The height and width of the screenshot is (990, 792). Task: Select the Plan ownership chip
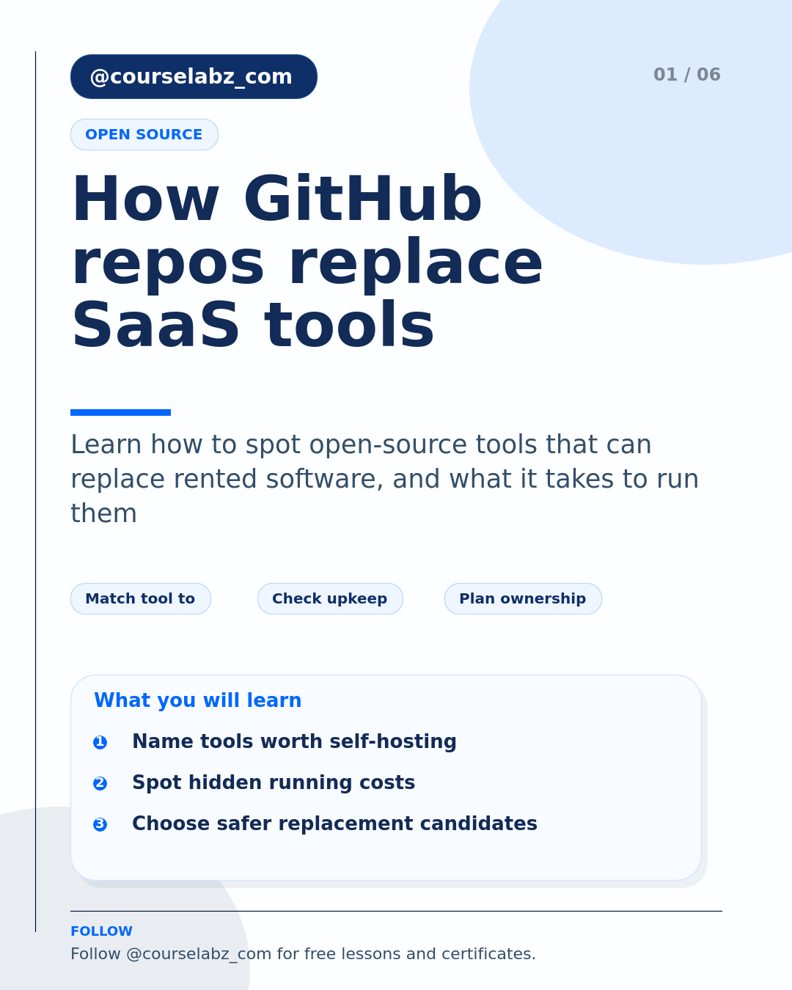point(523,599)
